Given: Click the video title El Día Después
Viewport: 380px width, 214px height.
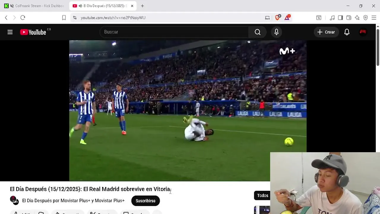Looking at the screenshot, I should (91, 189).
